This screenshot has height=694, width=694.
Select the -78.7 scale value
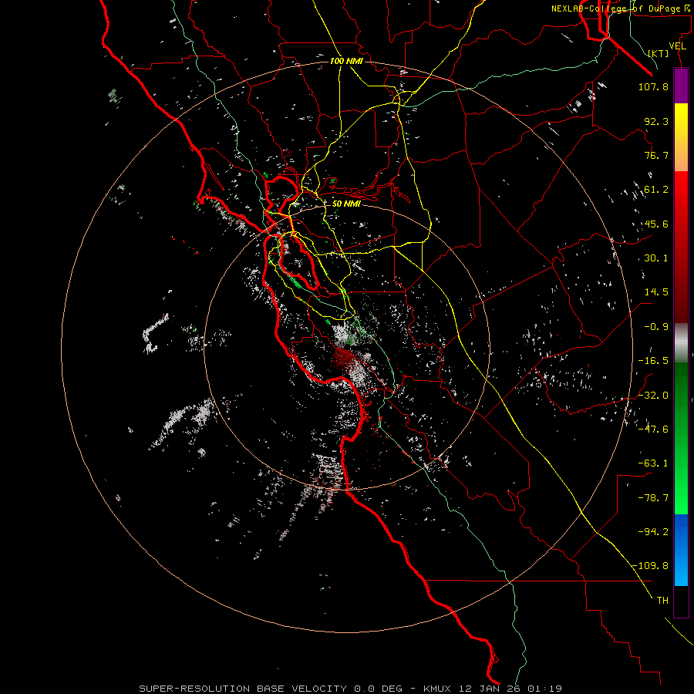point(653,498)
